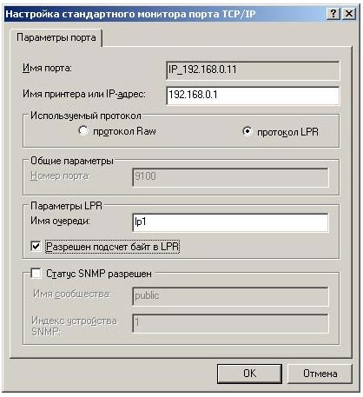Click the dialog title bar text

pyautogui.click(x=130, y=14)
